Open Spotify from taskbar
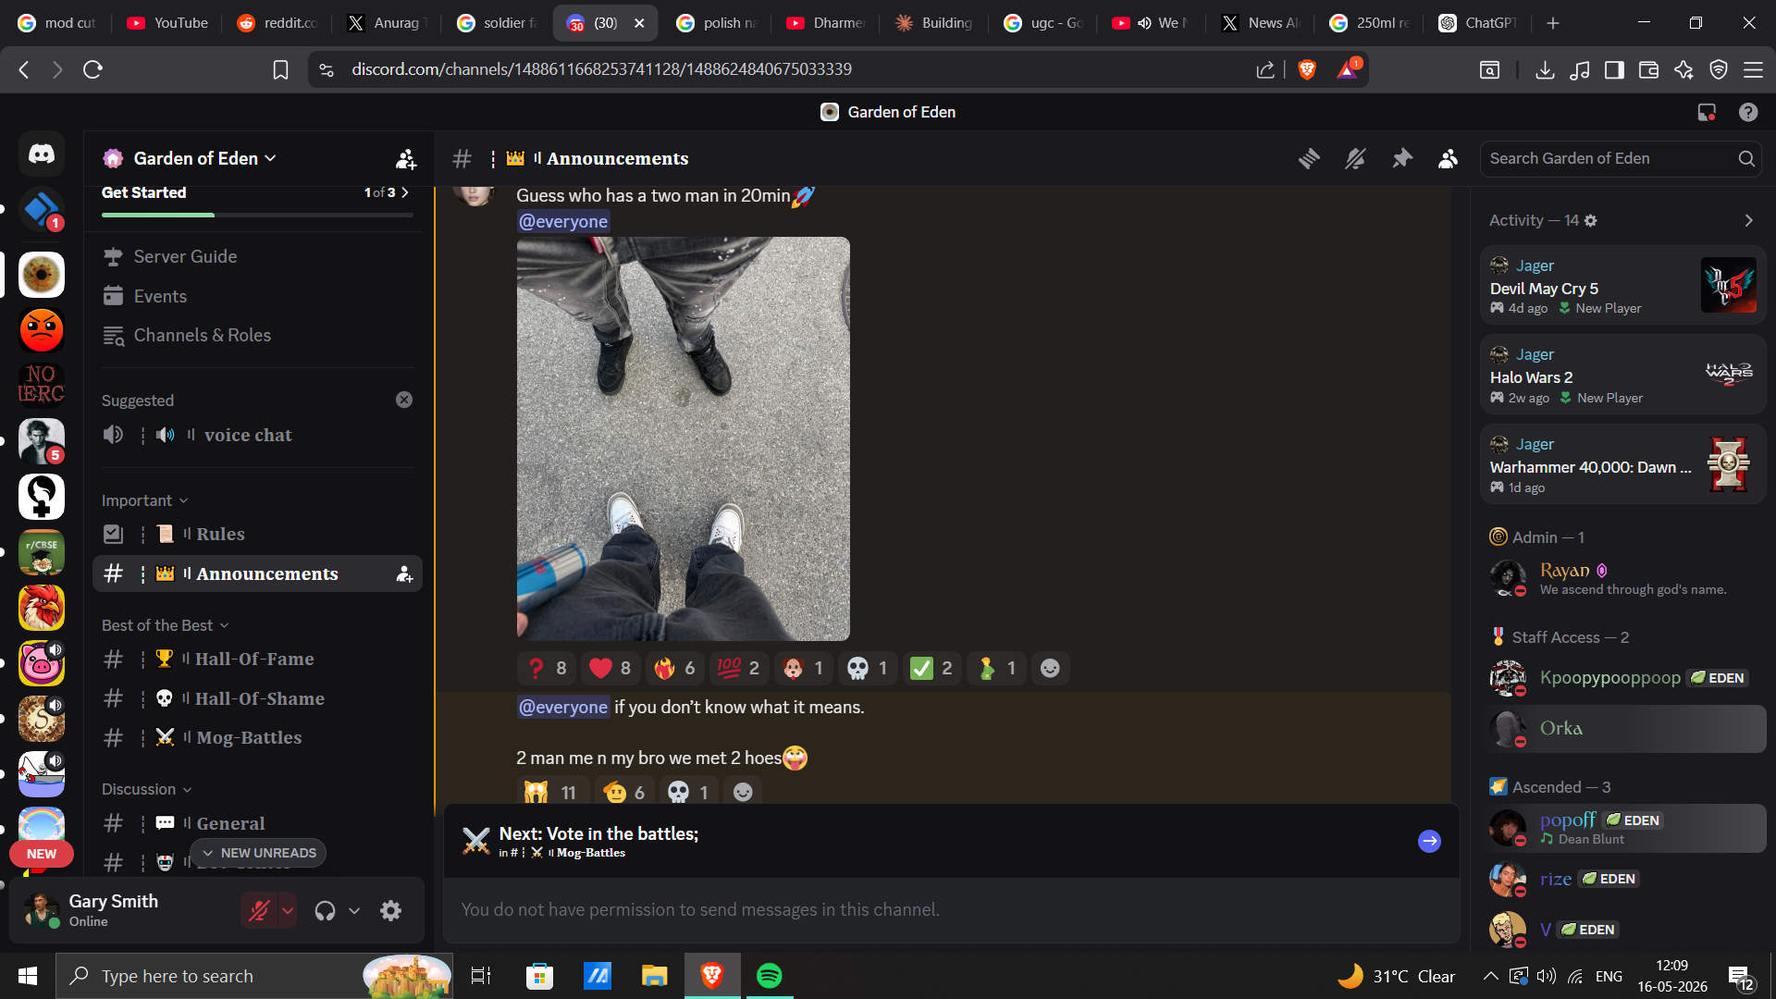Screen dimensions: 1776x999 pos(769,976)
